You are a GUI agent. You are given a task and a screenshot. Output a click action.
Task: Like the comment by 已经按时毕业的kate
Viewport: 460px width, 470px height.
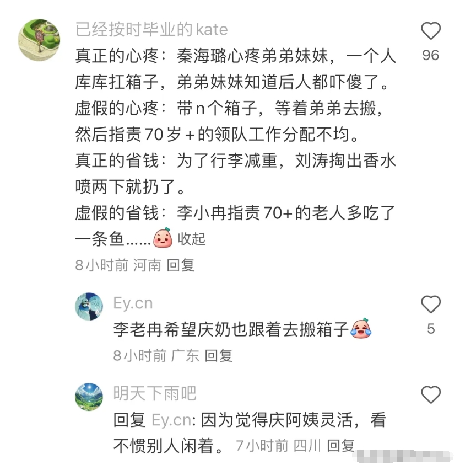click(x=431, y=30)
